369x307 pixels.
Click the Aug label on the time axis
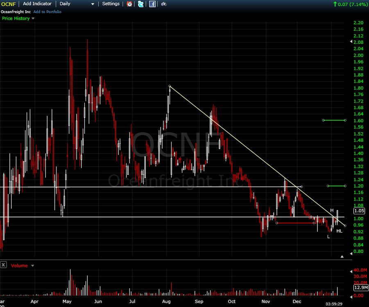(x=166, y=301)
